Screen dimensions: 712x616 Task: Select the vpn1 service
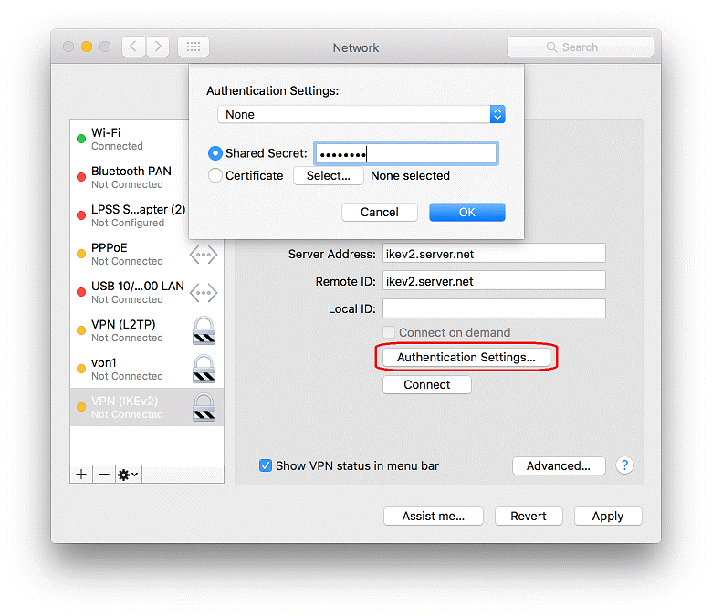click(x=147, y=369)
